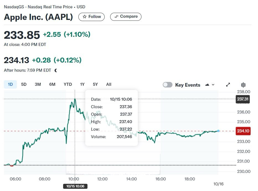The height and width of the screenshot is (191, 258).
Task: Toggle the Key Events switch
Action: tap(167, 85)
